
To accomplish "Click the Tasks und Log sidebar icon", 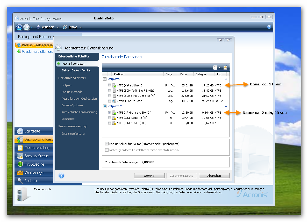I will (20, 147).
